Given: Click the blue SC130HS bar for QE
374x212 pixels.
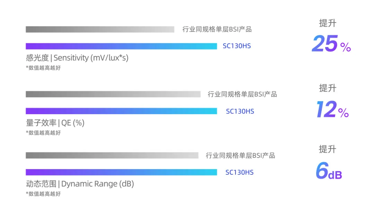Looking at the screenshot, I should coord(121,111).
